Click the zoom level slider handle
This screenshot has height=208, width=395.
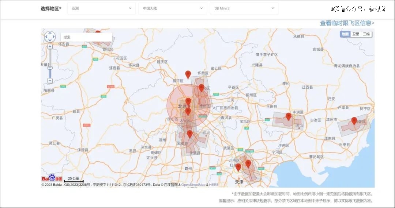tap(50, 68)
